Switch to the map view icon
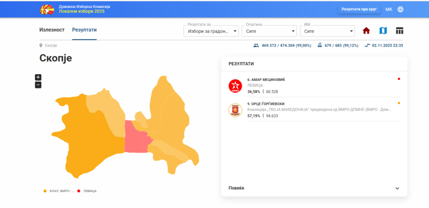The image size is (429, 208). coord(383,31)
